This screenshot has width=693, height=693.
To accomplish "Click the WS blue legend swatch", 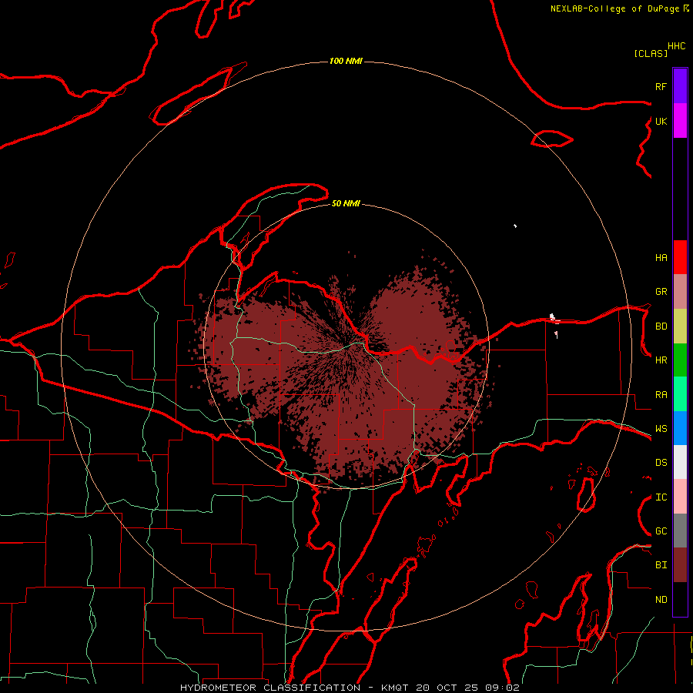I will (680, 428).
